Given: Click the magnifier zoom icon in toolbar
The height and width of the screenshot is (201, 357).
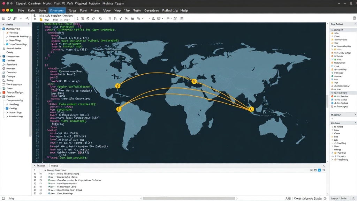Looking at the screenshot, I should (x=138, y=18).
